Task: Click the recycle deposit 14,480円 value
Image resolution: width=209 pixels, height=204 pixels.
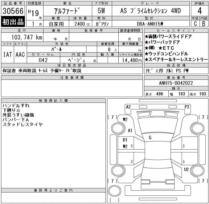Action: pos(130,60)
